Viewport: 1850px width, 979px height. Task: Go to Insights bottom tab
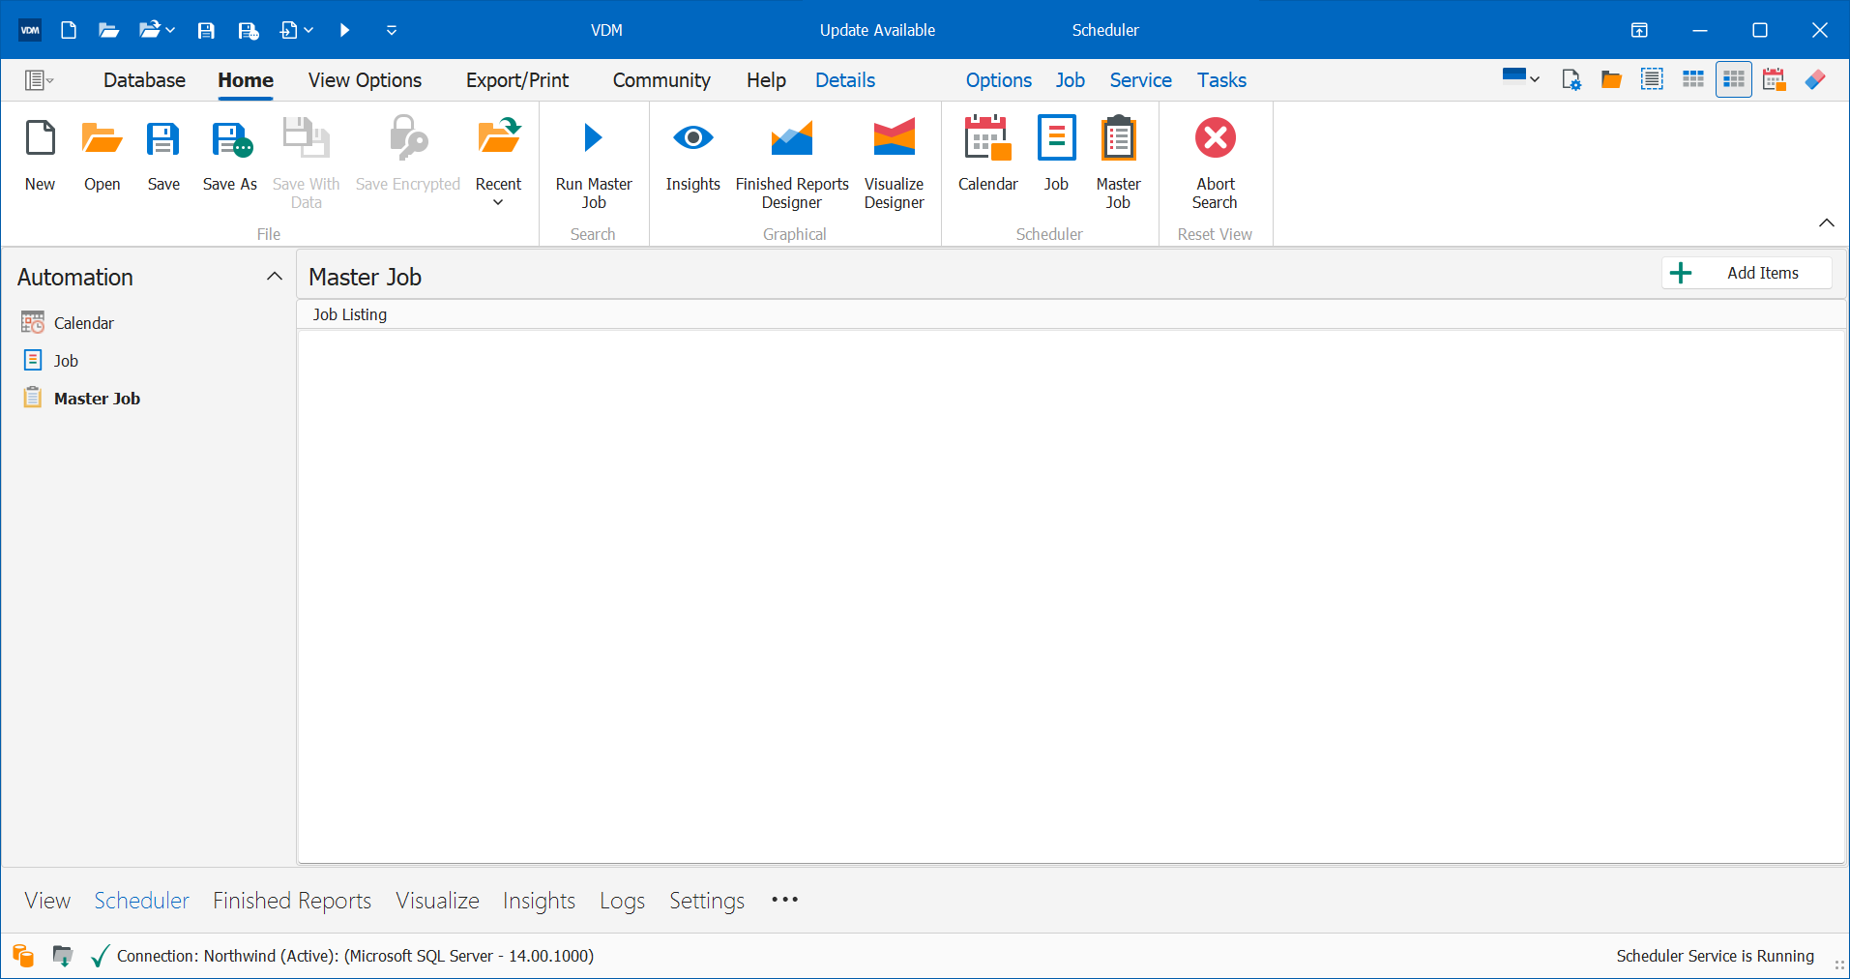tap(539, 901)
